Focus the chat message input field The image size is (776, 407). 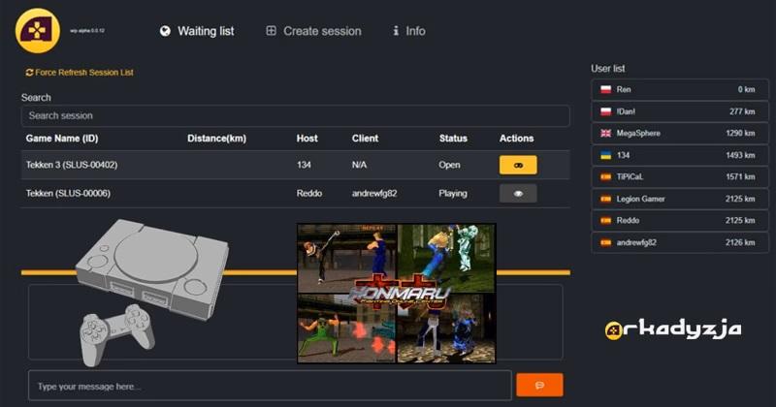[270, 386]
